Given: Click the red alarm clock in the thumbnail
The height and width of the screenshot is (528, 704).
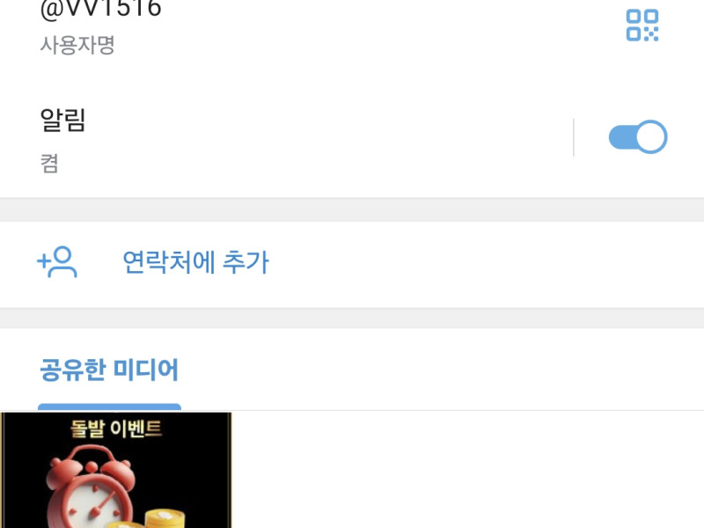Looking at the screenshot, I should pos(91,487).
